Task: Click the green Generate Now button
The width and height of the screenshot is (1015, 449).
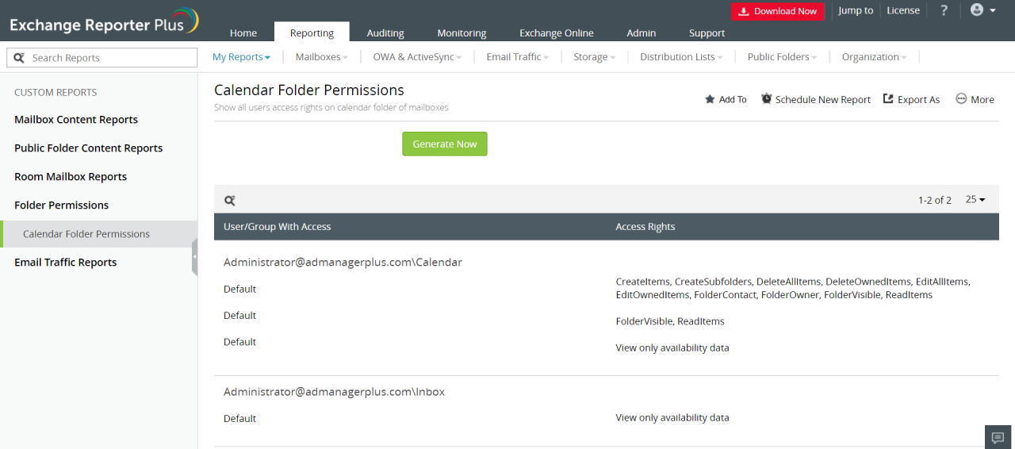Action: pyautogui.click(x=445, y=144)
